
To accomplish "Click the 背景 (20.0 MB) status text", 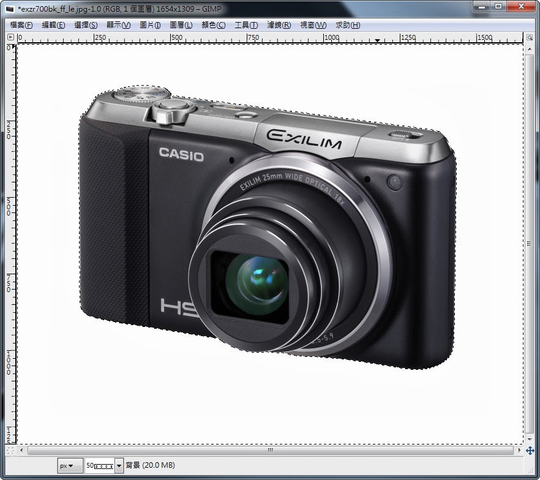I will pos(150,465).
